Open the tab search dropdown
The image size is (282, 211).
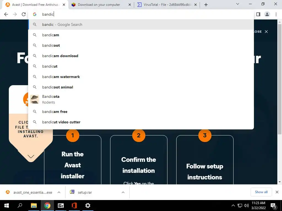point(238,4)
